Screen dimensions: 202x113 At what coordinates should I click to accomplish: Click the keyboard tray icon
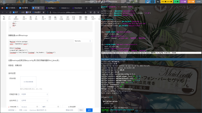click(x=152, y=2)
